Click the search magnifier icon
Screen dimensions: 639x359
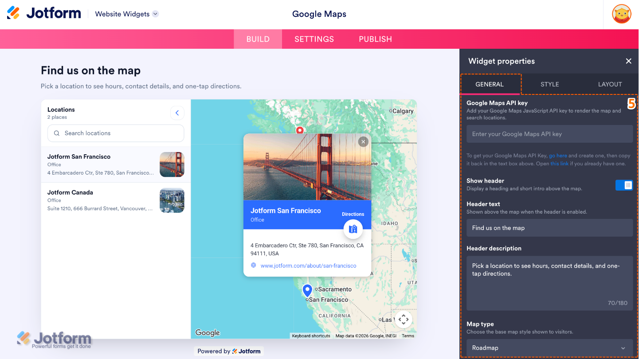coord(57,133)
